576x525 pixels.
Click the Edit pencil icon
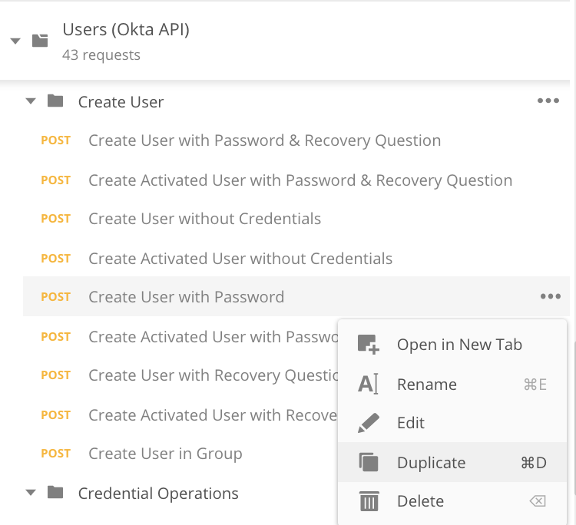(369, 423)
